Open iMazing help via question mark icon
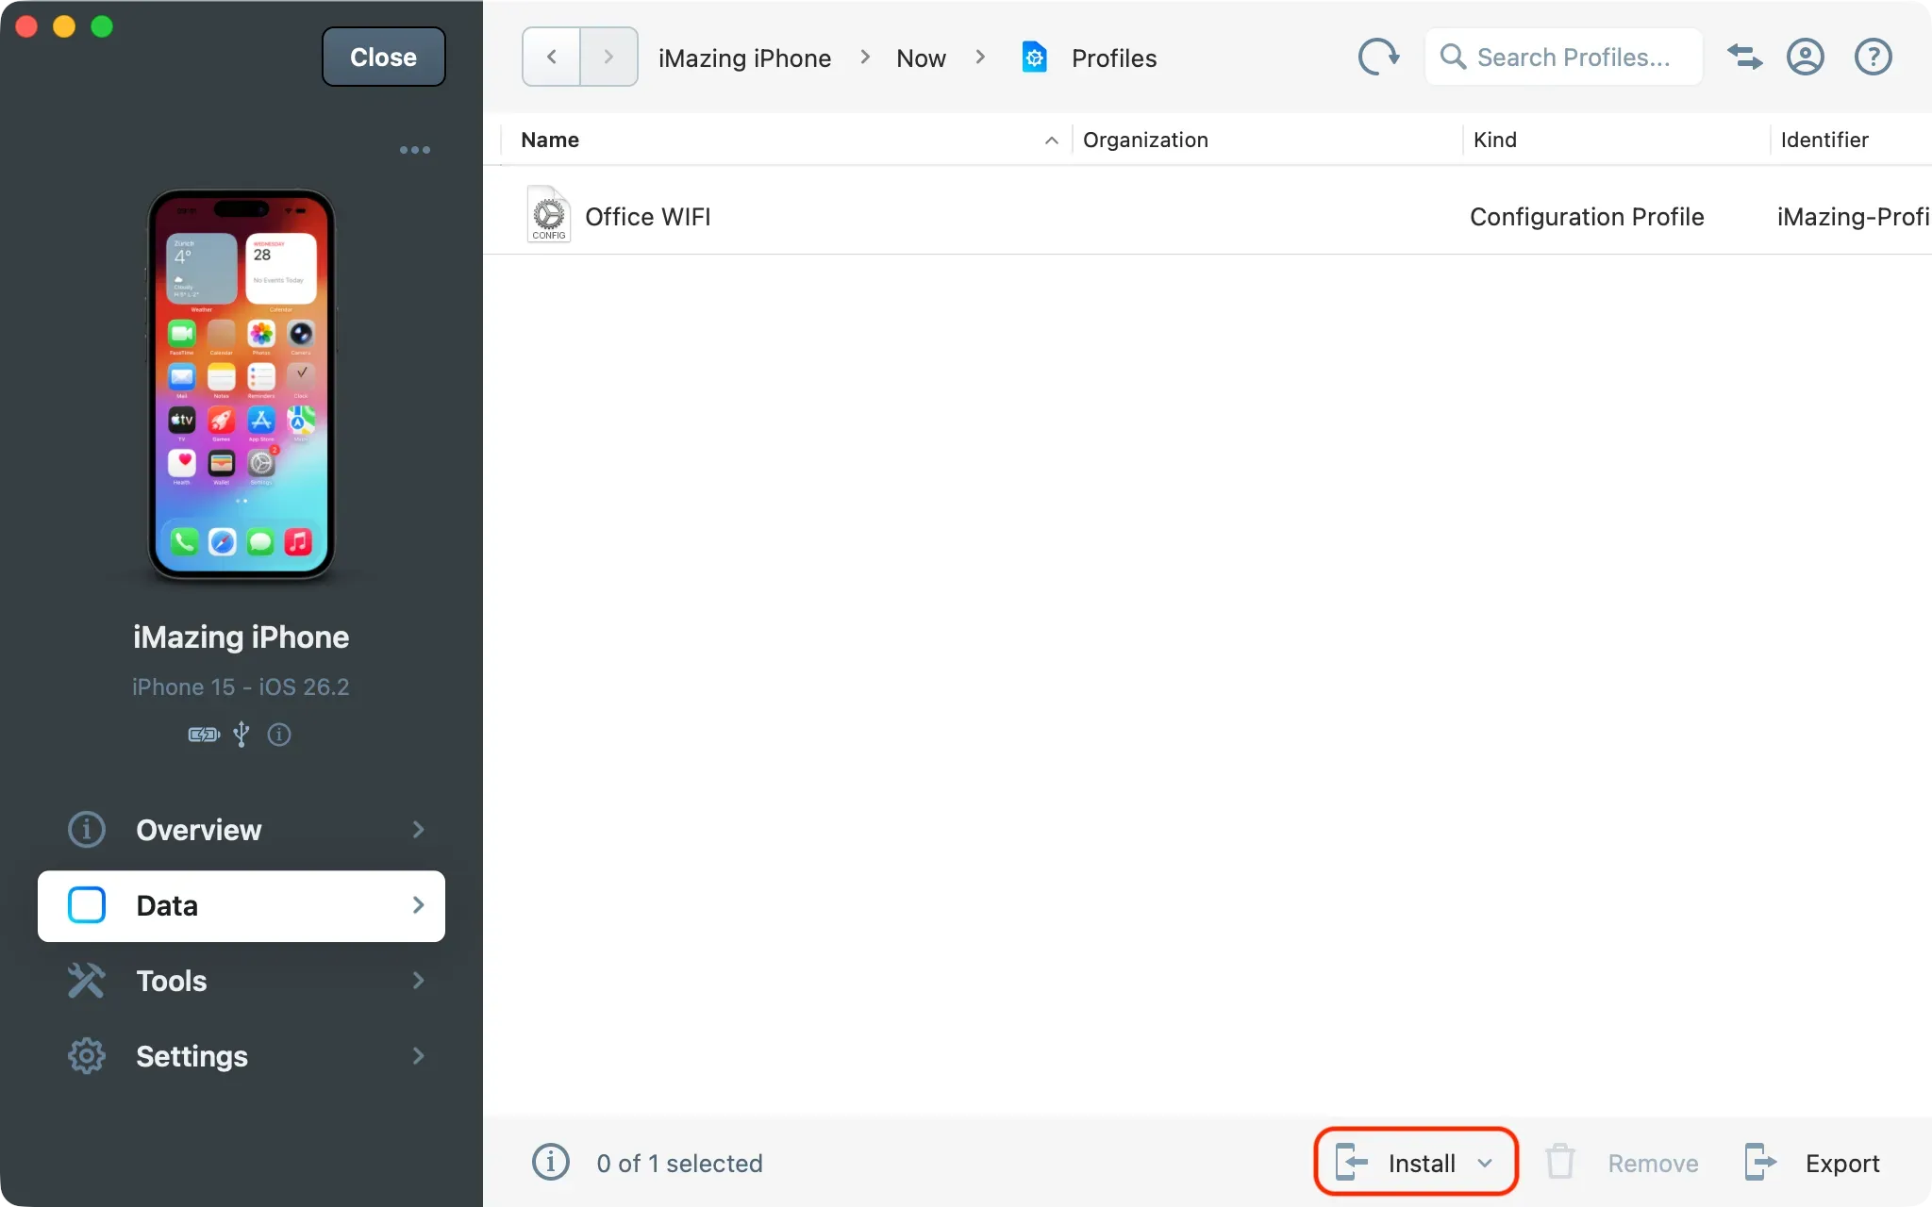 click(1873, 57)
